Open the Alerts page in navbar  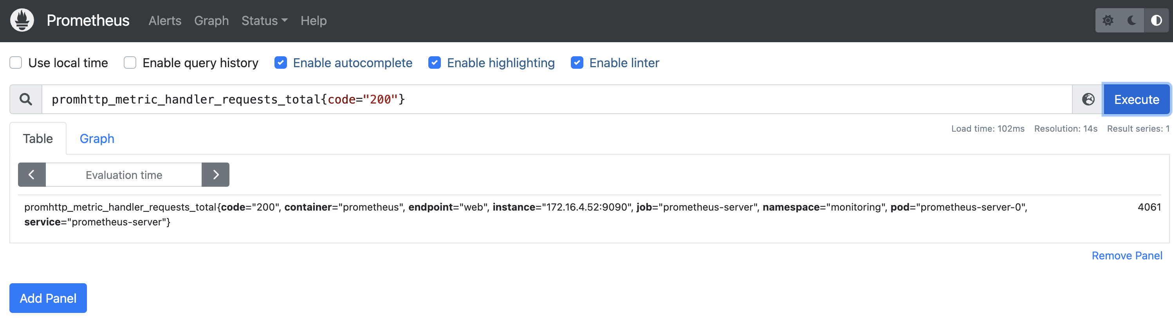click(165, 20)
